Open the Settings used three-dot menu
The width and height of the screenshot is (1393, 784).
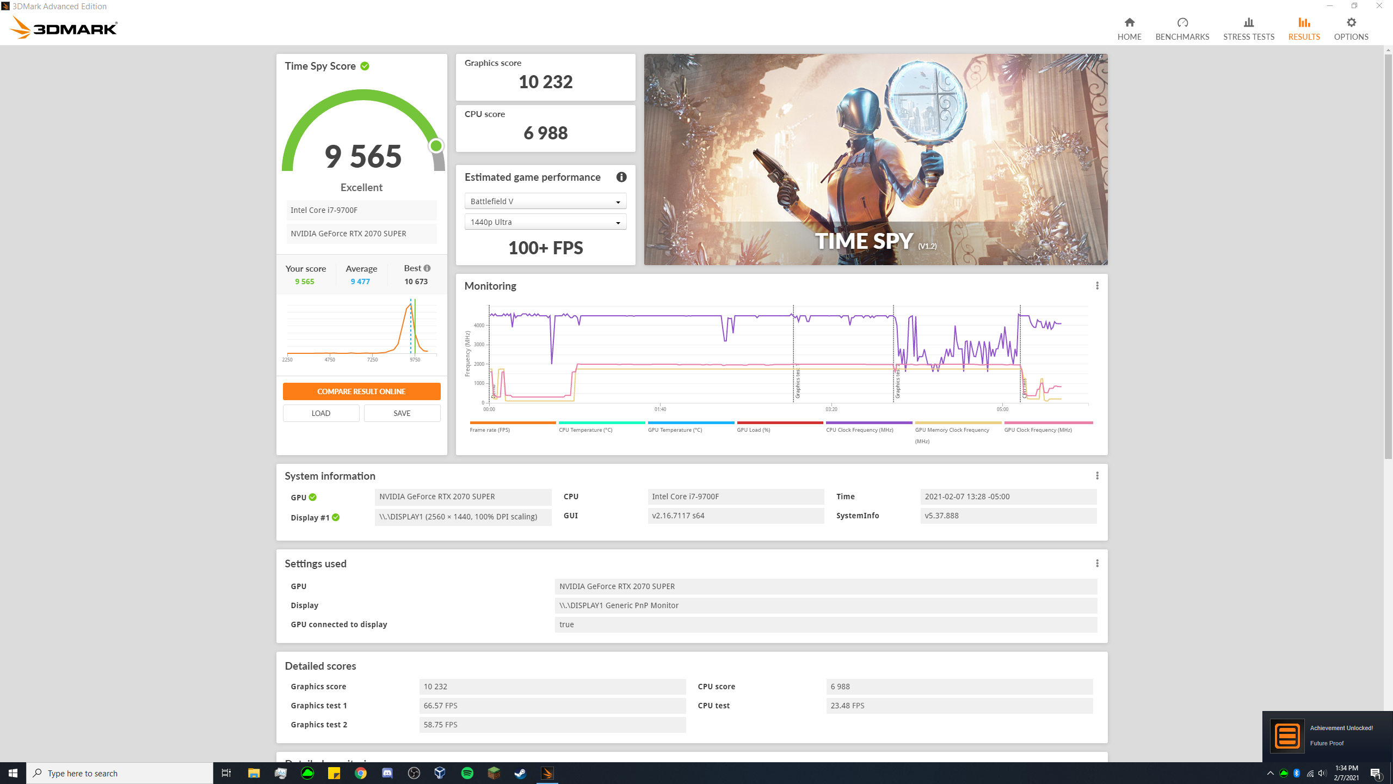tap(1097, 563)
